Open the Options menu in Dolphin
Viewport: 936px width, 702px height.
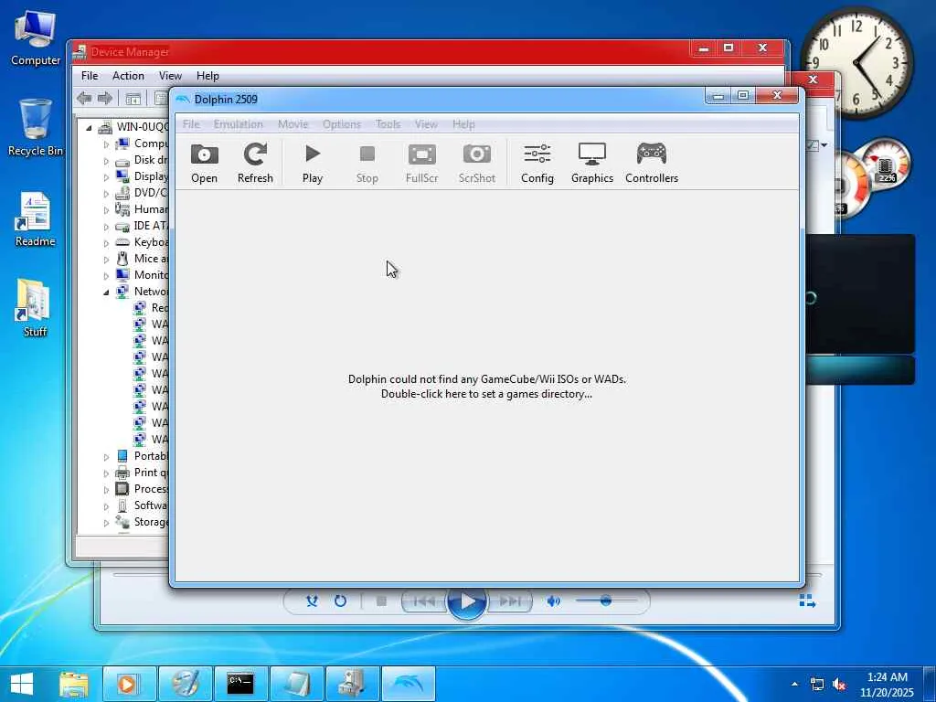[x=342, y=124]
